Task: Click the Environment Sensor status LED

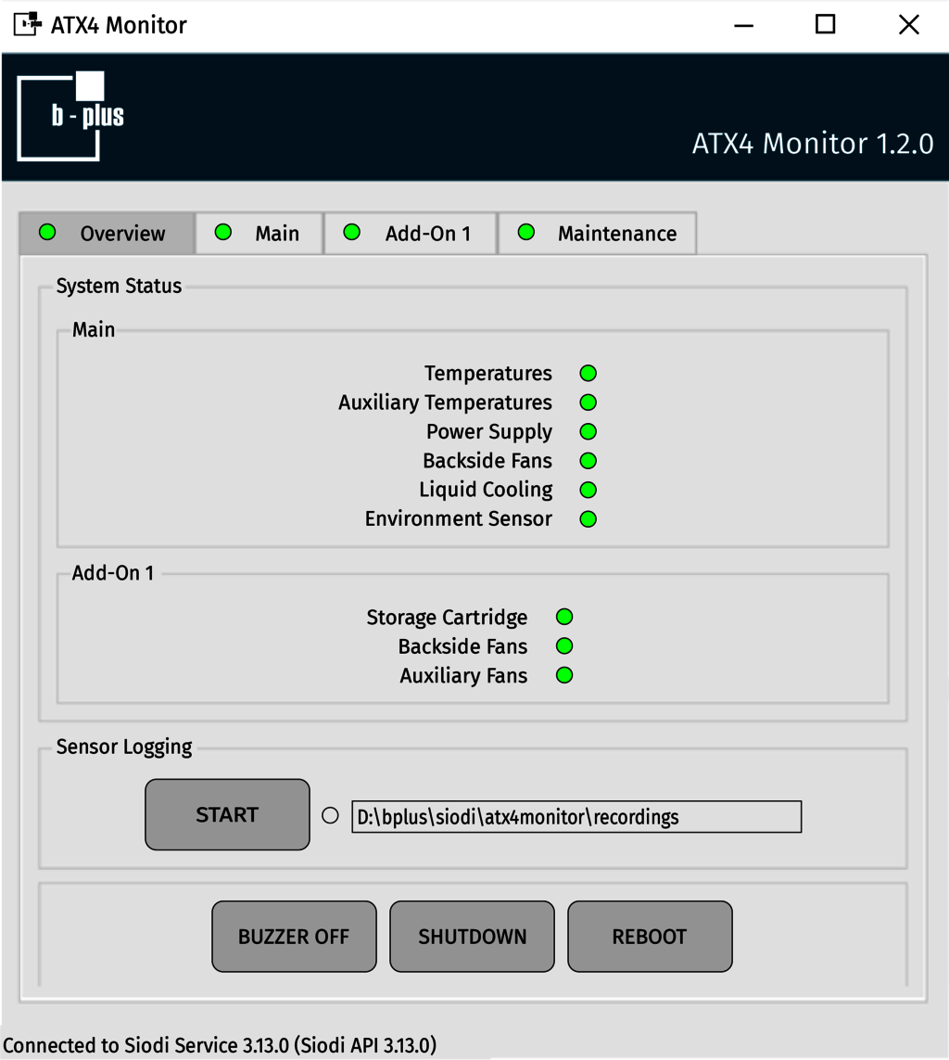Action: click(588, 519)
